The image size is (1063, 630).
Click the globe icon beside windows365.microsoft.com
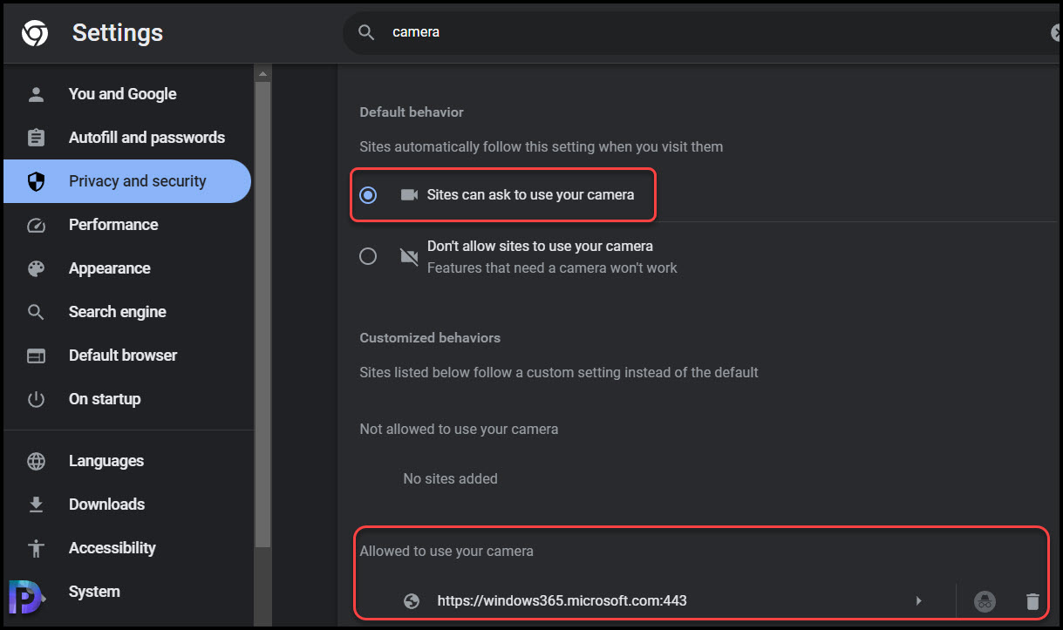point(412,600)
